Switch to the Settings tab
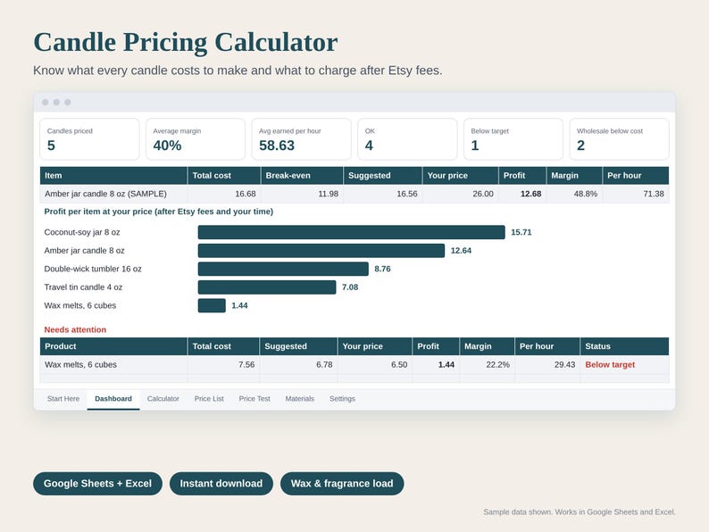The width and height of the screenshot is (709, 532). 342,399
